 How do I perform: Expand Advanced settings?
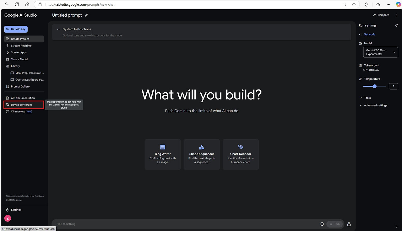click(x=373, y=105)
